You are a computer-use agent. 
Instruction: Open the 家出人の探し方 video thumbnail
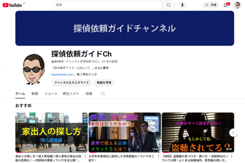51,132
